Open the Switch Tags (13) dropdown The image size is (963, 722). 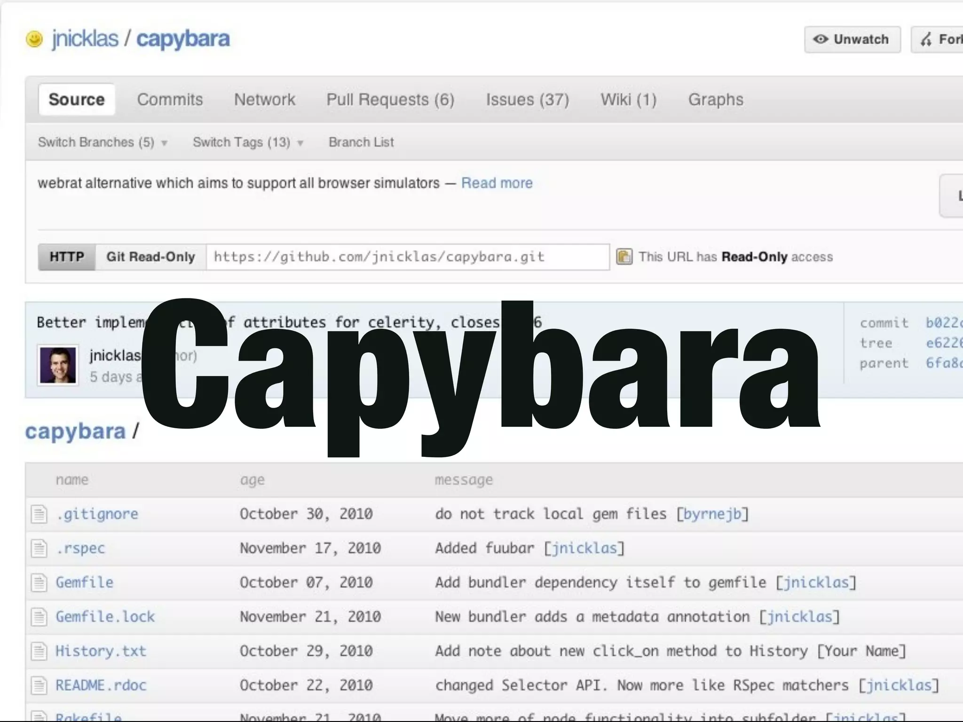click(x=248, y=142)
